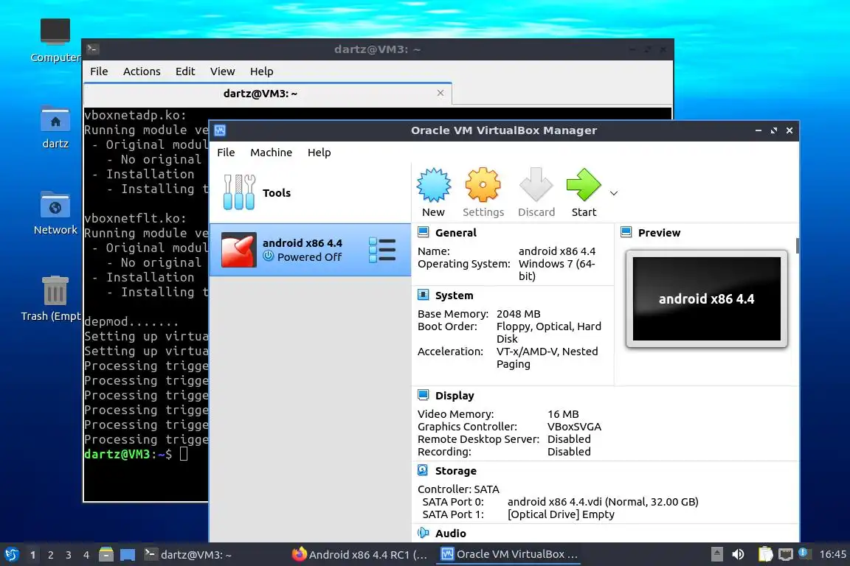Select the dartz@VM3 terminal tab
The width and height of the screenshot is (850, 566).
267,93
